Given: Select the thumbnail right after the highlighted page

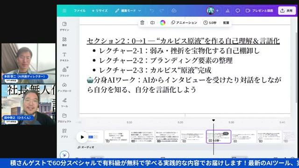Looking at the screenshot, I should coord(244,137).
